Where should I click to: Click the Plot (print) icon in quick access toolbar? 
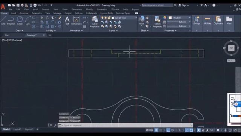pyautogui.click(x=35, y=5)
